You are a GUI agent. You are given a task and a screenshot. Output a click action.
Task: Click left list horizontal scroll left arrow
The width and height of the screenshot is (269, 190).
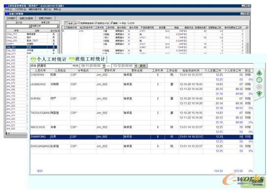tap(8, 133)
